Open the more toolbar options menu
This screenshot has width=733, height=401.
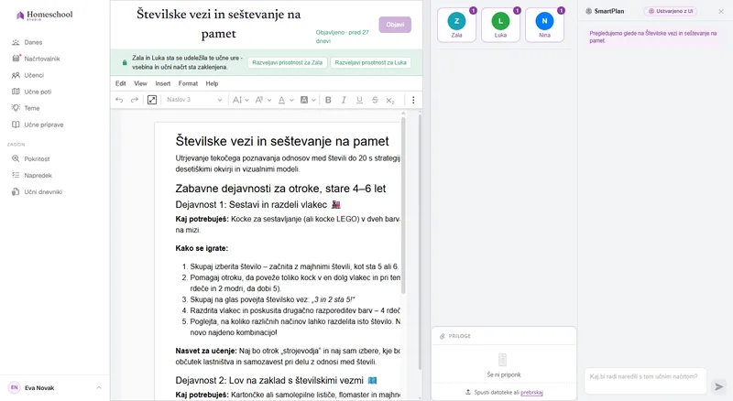click(x=413, y=100)
